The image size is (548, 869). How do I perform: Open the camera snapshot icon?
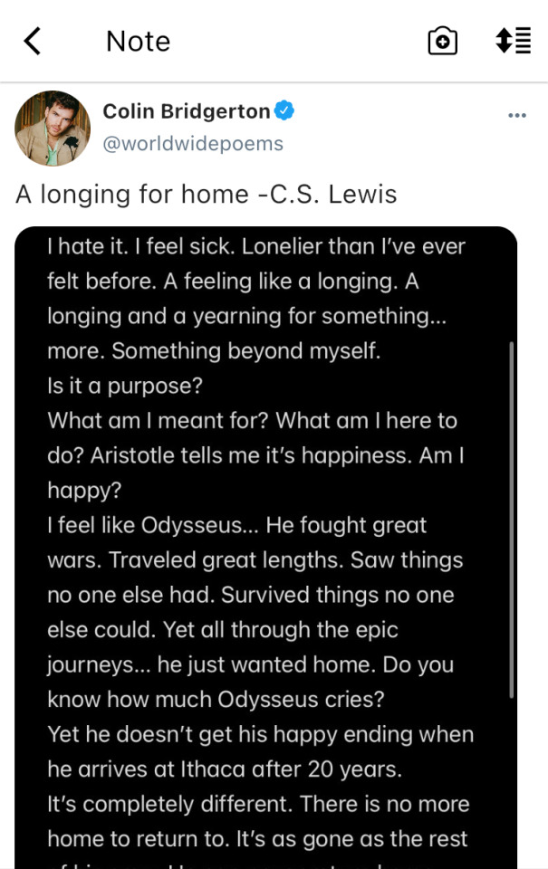[443, 41]
